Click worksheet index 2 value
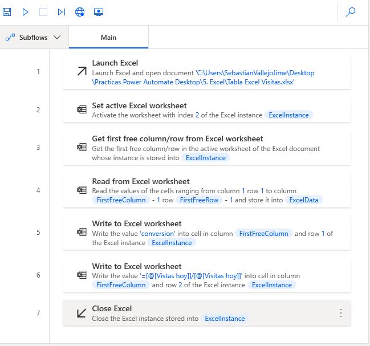370x346 pixels. point(197,115)
